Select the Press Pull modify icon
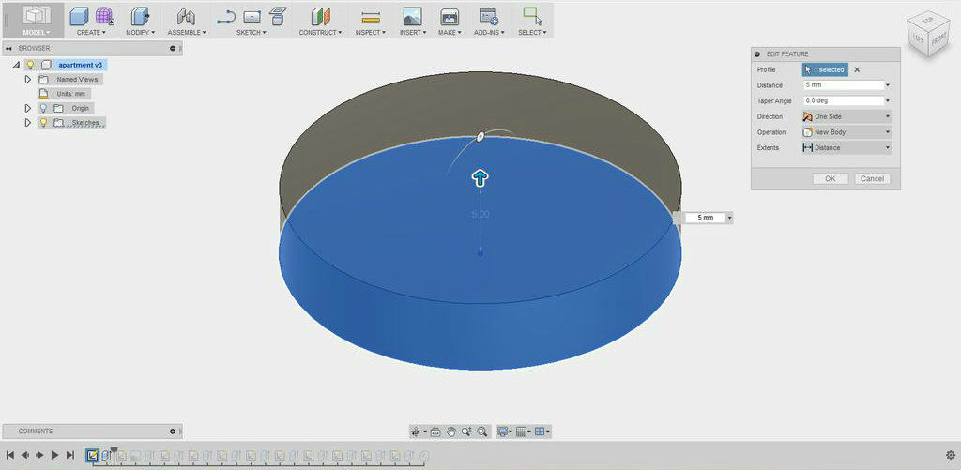Image resolution: width=961 pixels, height=470 pixels. click(x=141, y=17)
